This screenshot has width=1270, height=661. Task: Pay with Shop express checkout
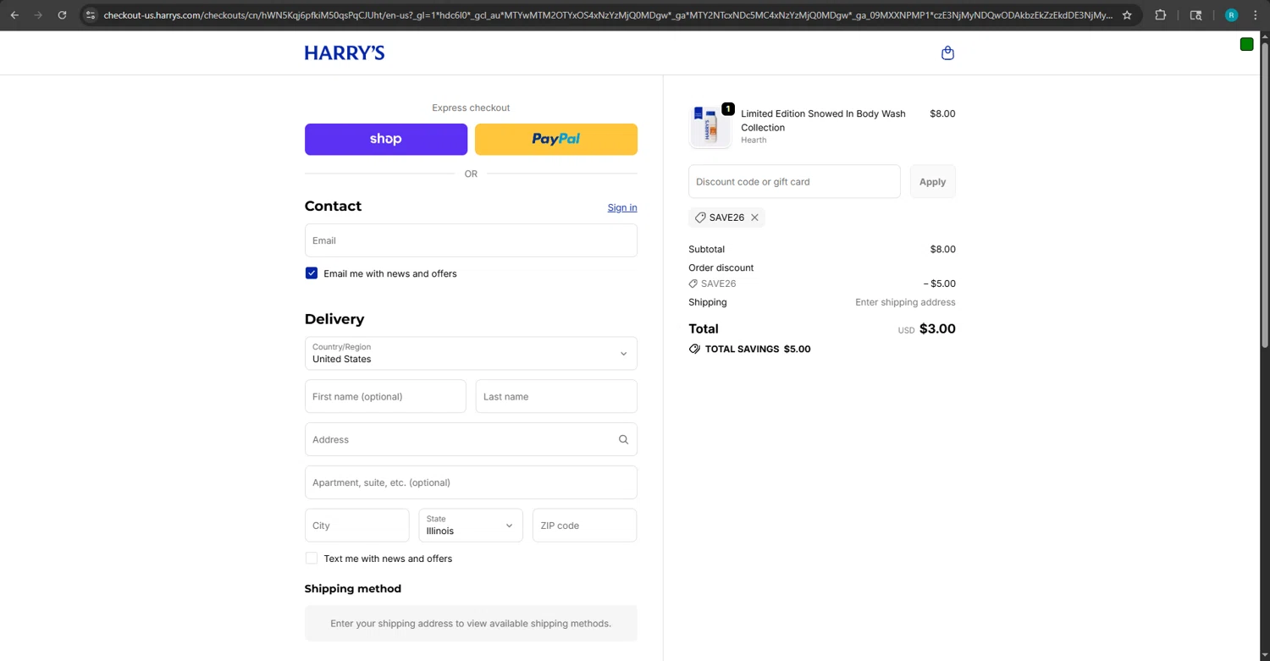pyautogui.click(x=386, y=139)
